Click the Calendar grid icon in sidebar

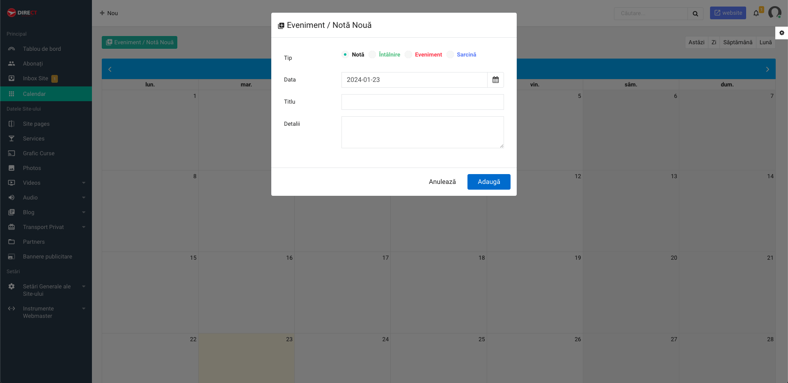11,94
